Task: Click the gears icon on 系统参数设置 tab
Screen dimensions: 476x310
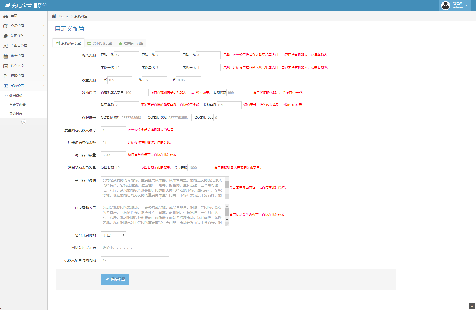Action: pyautogui.click(x=58, y=43)
